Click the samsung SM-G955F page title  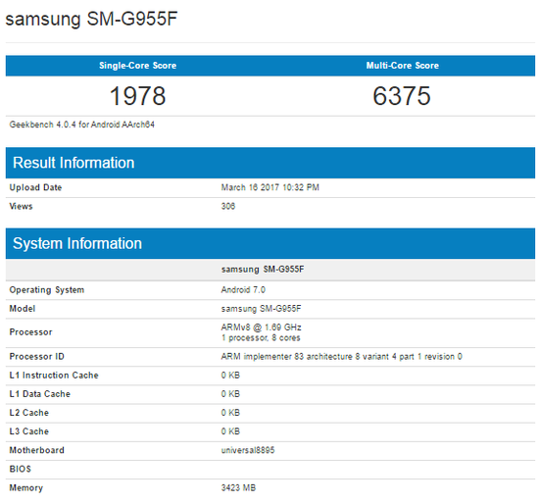click(91, 19)
